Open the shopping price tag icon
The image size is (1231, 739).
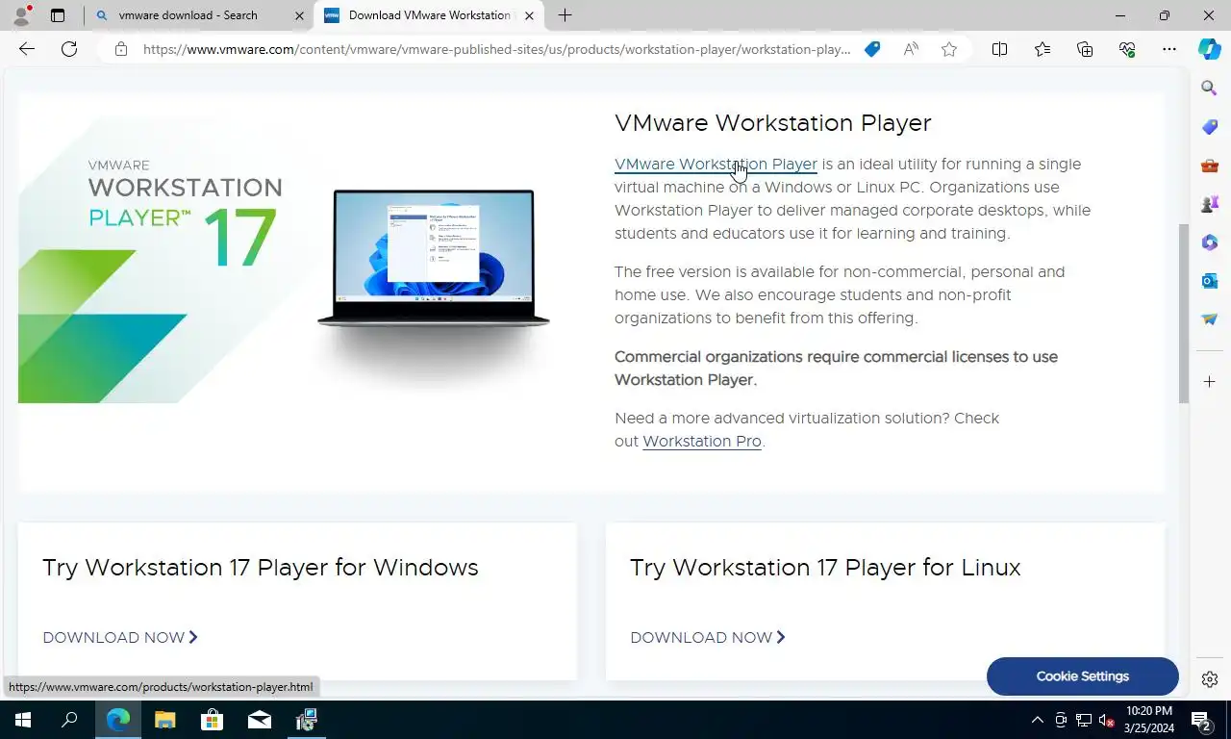(872, 49)
